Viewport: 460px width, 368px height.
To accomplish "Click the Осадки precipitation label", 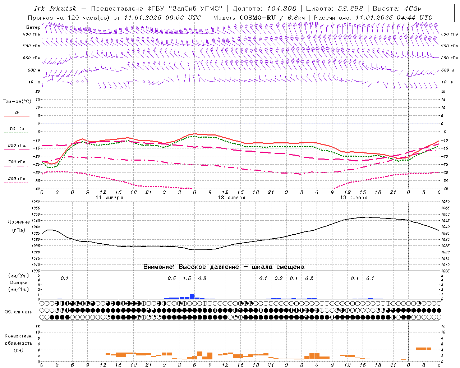I will [19, 282].
